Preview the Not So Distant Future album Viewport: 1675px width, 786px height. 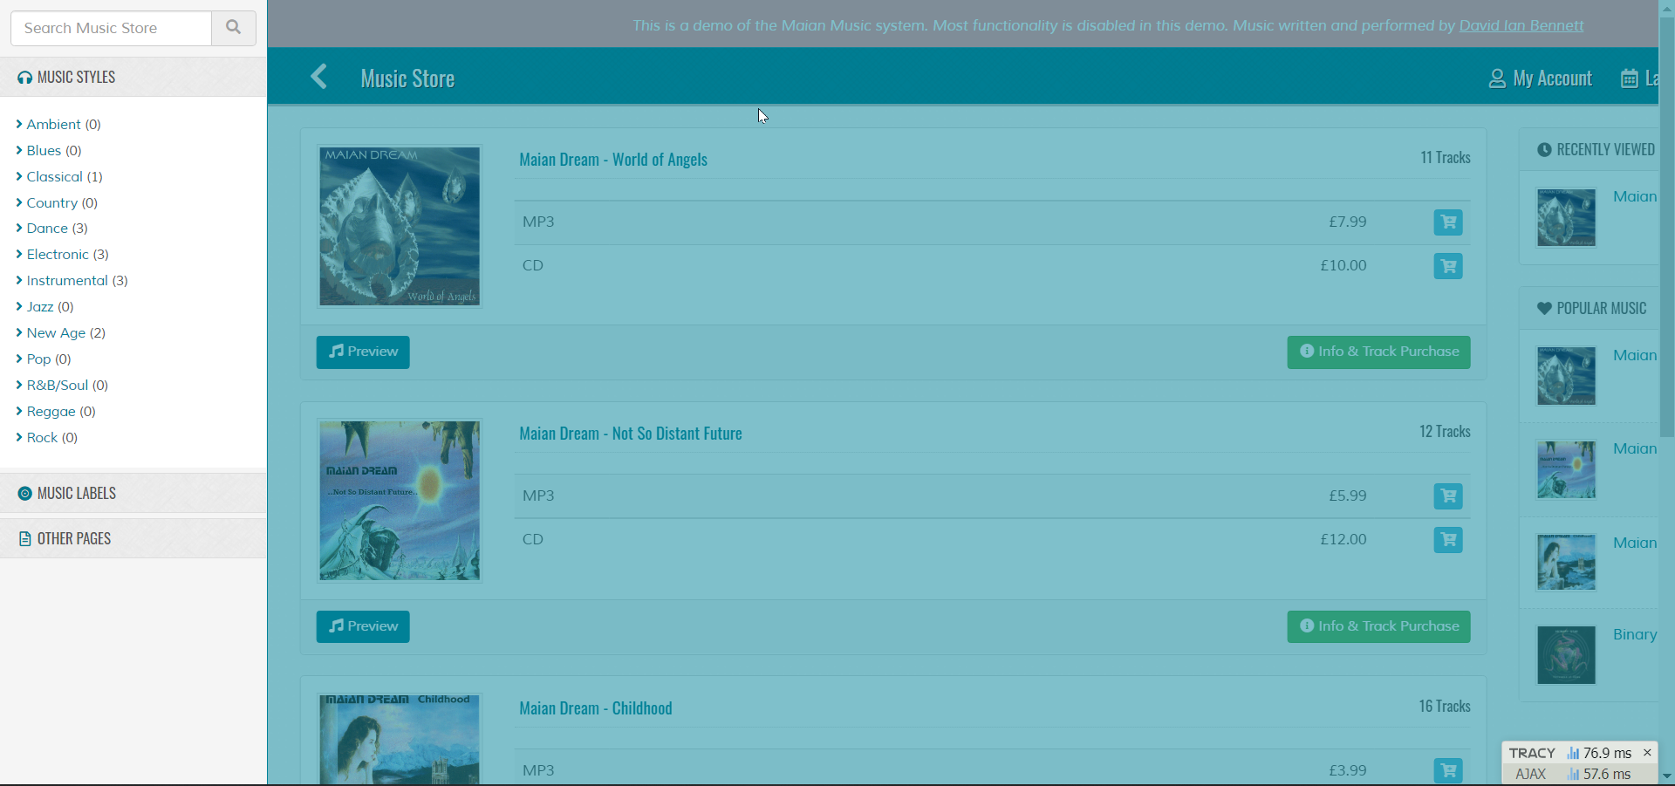point(363,626)
